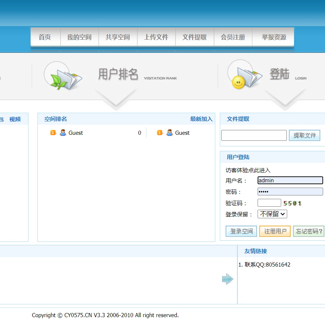Click the 注册用户 button
Image resolution: width=325 pixels, height=325 pixels.
275,231
